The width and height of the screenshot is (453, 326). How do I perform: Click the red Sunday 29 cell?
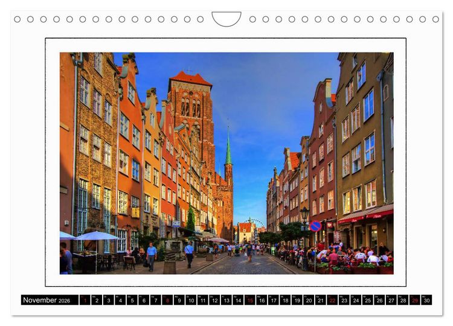(415, 299)
